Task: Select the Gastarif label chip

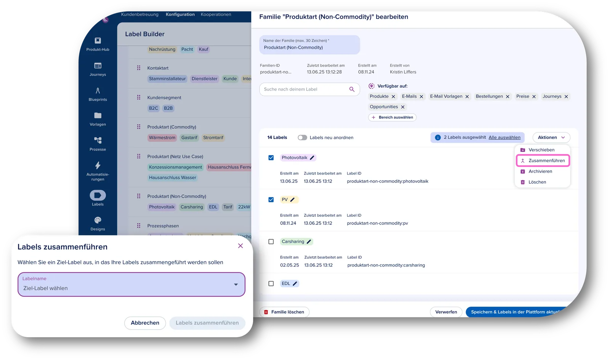Action: coord(189,138)
